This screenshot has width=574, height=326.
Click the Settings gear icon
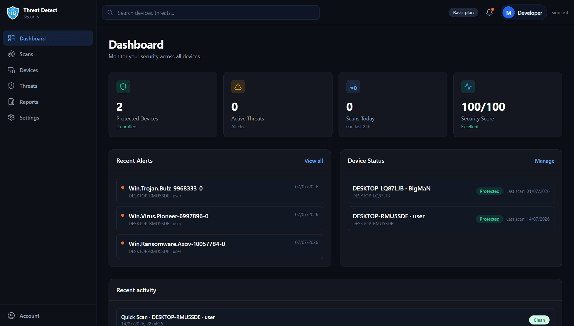pos(11,117)
